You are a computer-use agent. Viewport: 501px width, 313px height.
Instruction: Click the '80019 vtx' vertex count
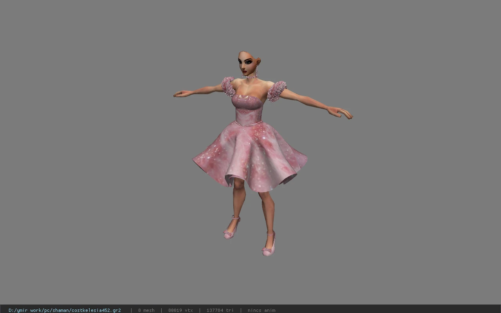point(180,310)
